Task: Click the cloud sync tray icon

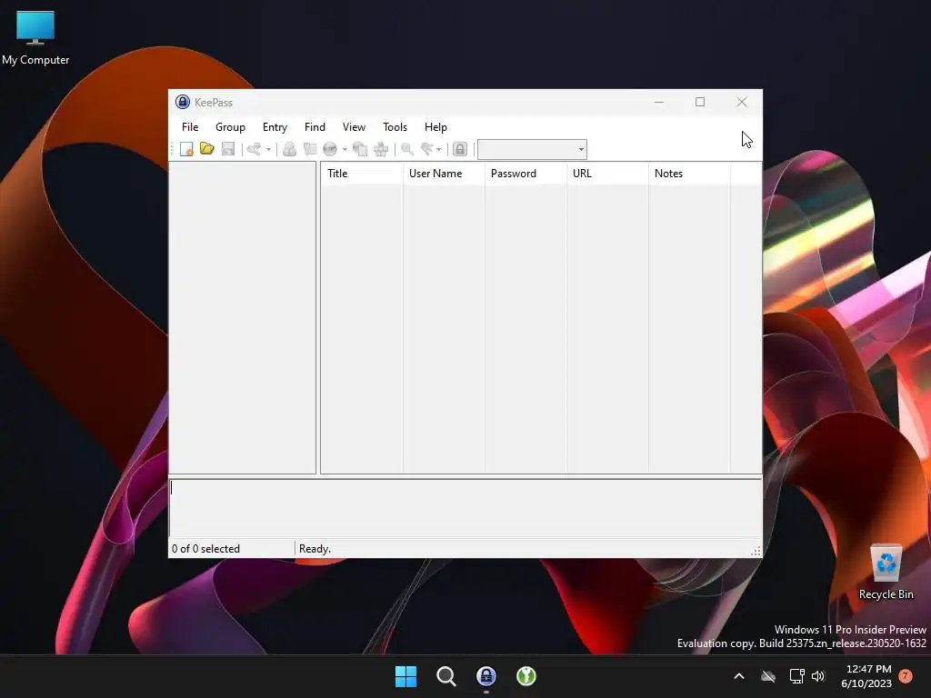Action: [x=768, y=676]
